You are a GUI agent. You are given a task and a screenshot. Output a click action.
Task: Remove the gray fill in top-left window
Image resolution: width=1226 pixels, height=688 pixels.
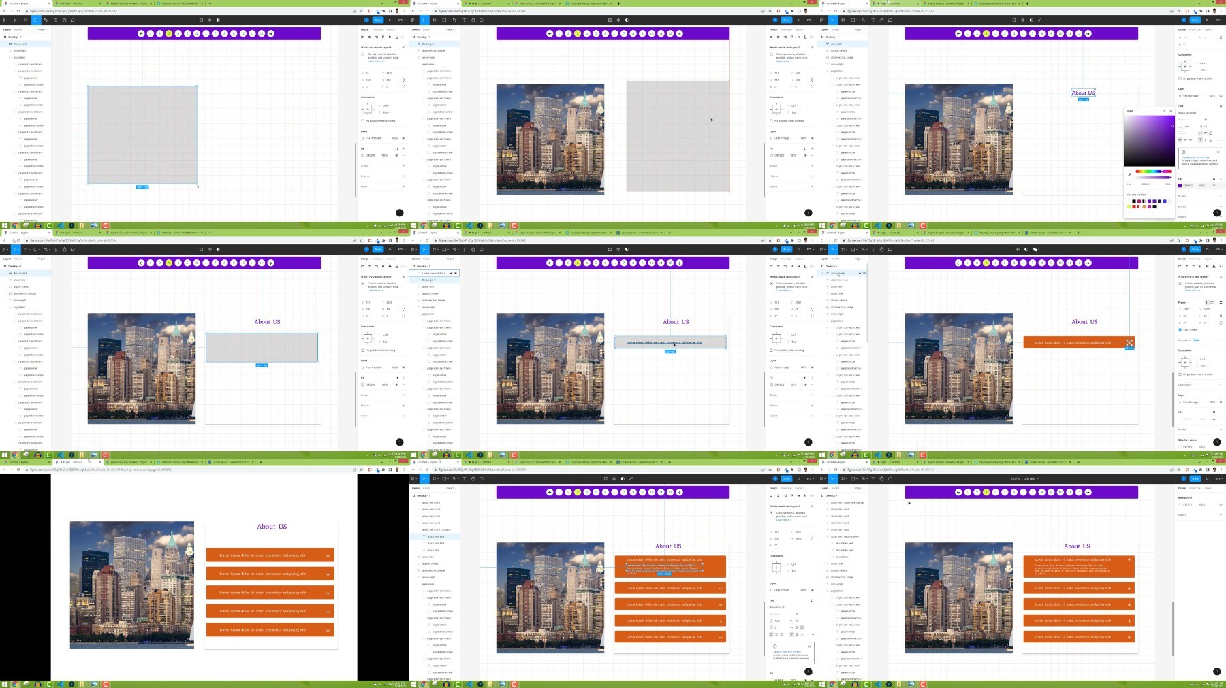(403, 155)
